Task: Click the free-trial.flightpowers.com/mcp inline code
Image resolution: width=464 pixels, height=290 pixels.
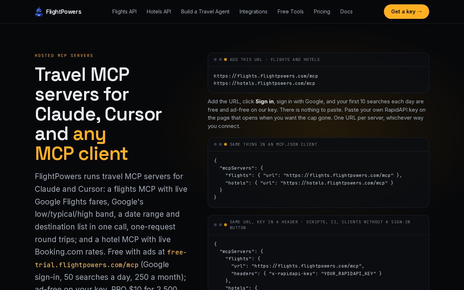Action: point(111,258)
